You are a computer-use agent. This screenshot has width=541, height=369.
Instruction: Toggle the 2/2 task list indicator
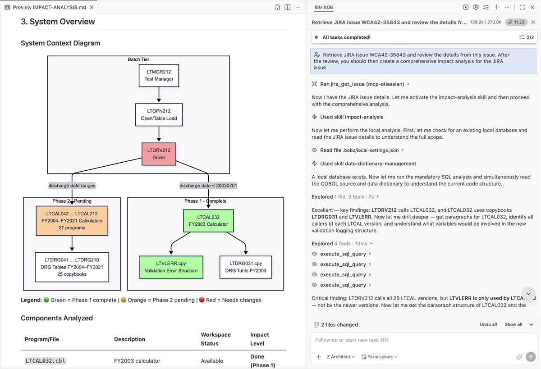click(x=526, y=37)
